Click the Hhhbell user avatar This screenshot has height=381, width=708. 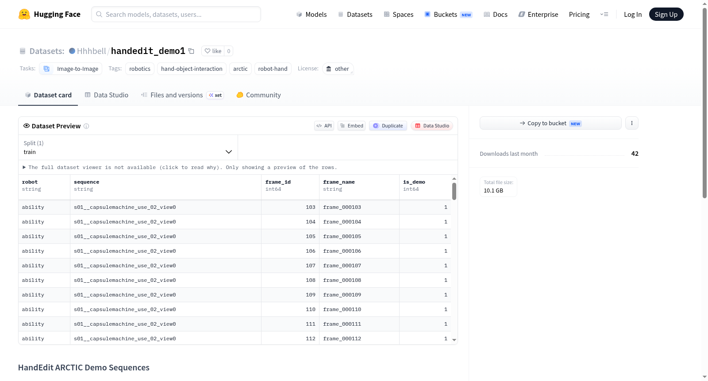click(x=72, y=51)
